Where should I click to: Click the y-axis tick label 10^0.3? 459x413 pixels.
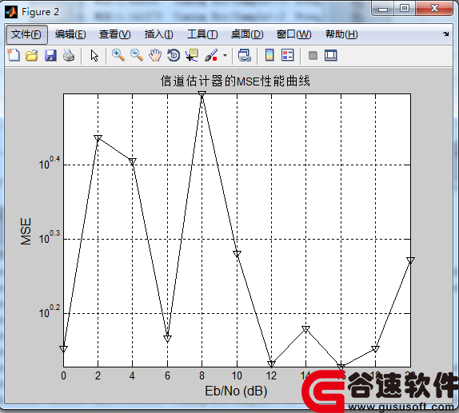[x=50, y=237]
